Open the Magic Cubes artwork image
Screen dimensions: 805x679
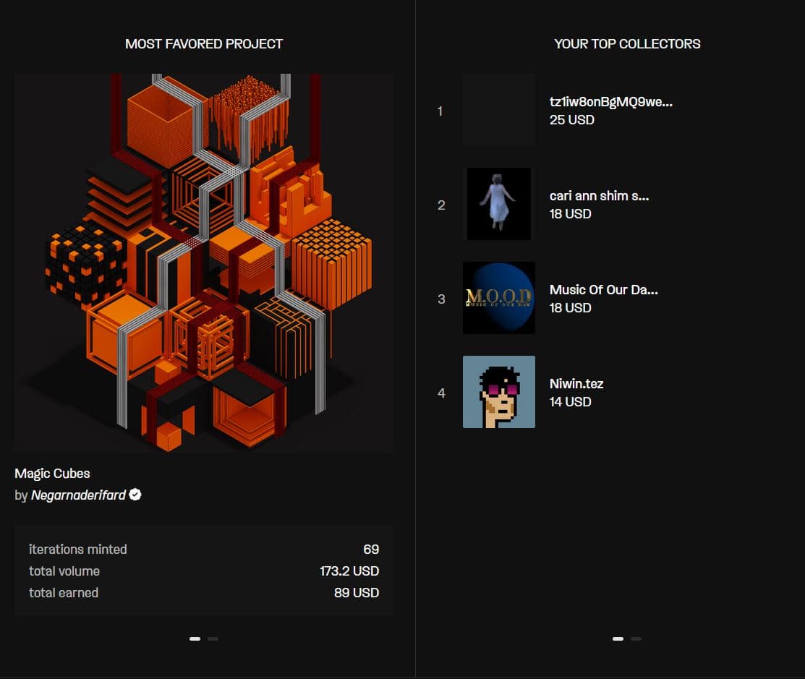pyautogui.click(x=204, y=263)
